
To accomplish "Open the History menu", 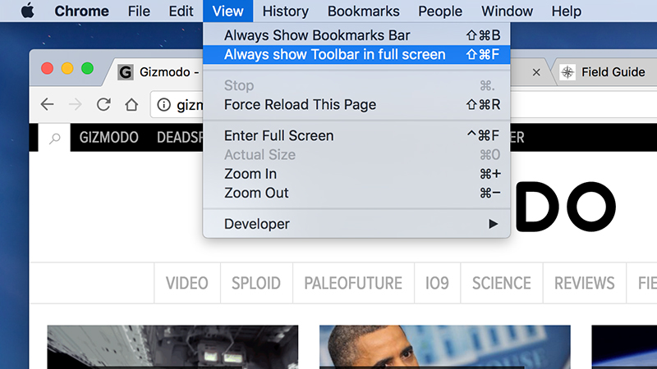I will [x=285, y=11].
